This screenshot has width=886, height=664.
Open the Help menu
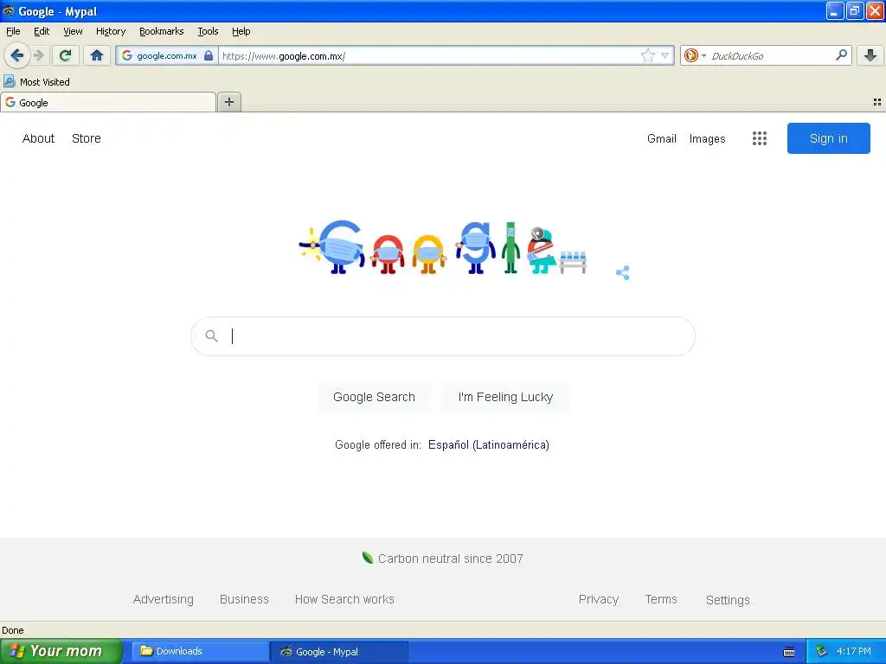(241, 31)
